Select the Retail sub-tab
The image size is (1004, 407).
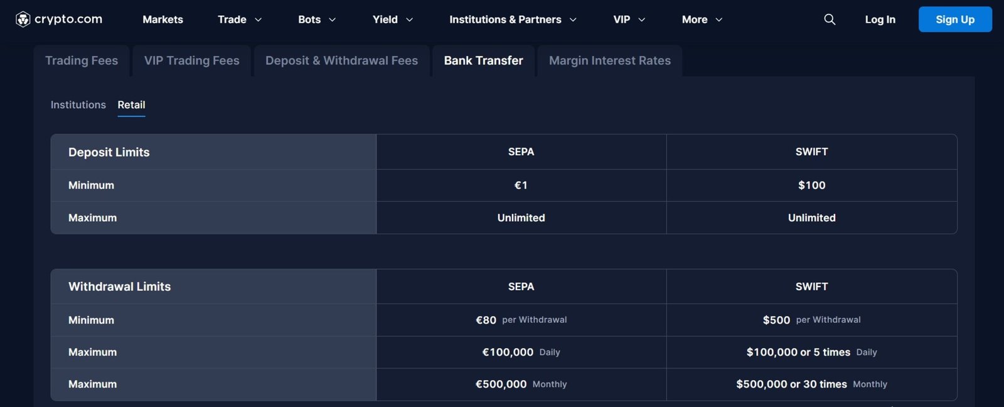131,105
